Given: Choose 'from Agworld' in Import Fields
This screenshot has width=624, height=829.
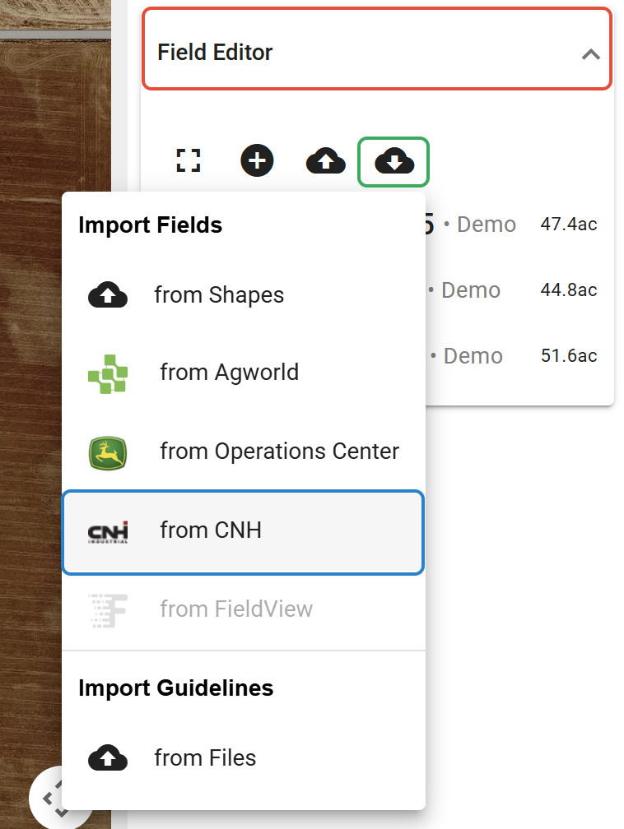Looking at the screenshot, I should [229, 373].
